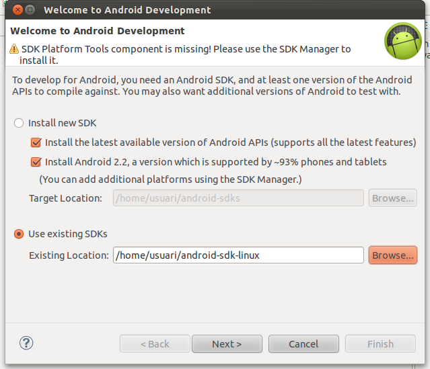Select the Install new SDK option
The width and height of the screenshot is (430, 369).
click(x=19, y=124)
